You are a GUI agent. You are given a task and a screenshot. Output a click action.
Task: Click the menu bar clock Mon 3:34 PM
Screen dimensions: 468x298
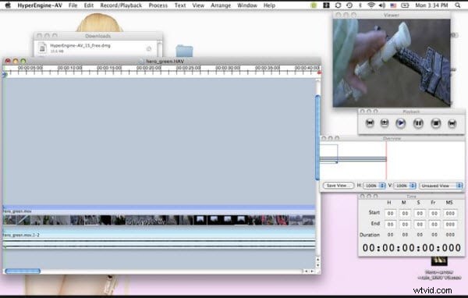point(431,5)
